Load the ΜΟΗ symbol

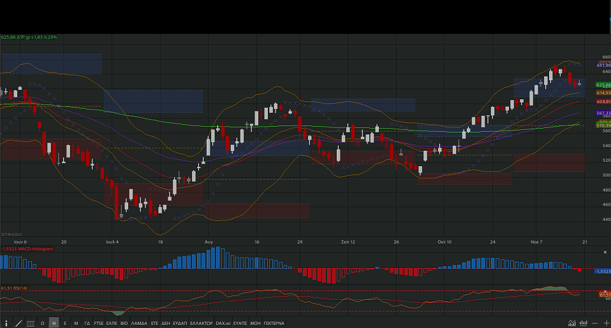click(x=255, y=324)
